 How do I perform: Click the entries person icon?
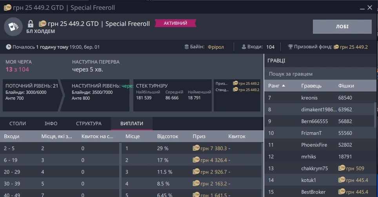[x=244, y=47]
